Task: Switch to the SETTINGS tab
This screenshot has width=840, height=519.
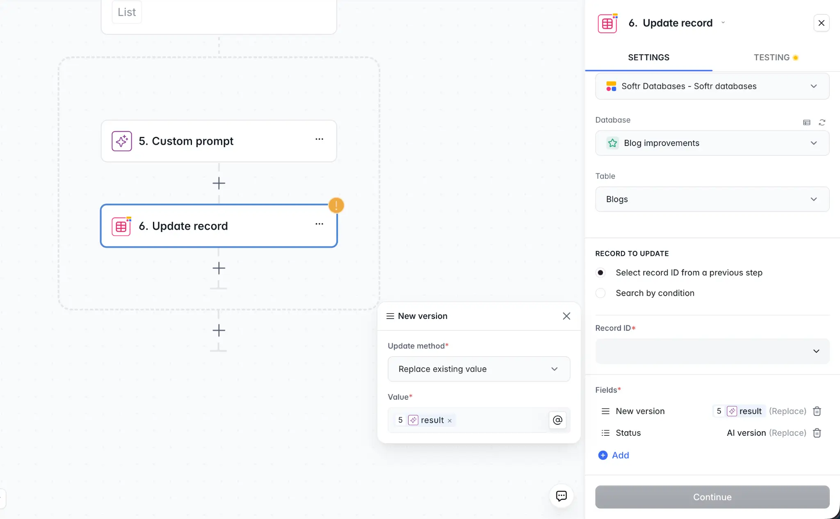Action: [x=648, y=57]
